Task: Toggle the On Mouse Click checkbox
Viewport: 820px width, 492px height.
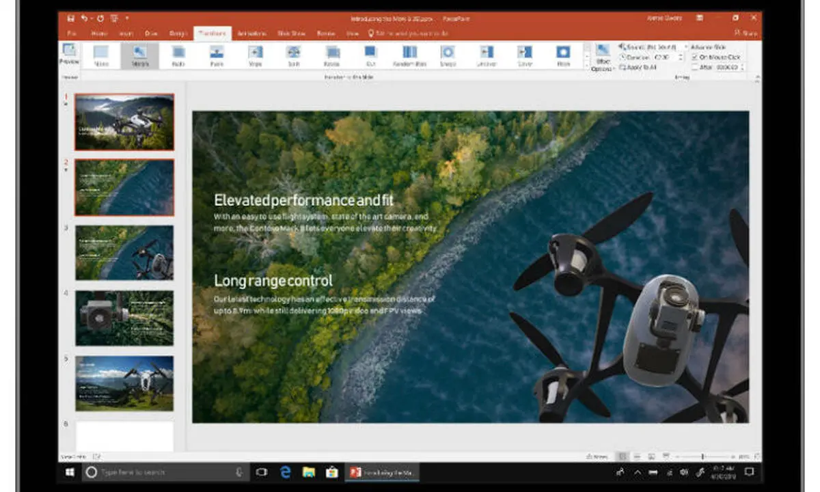Action: (696, 57)
